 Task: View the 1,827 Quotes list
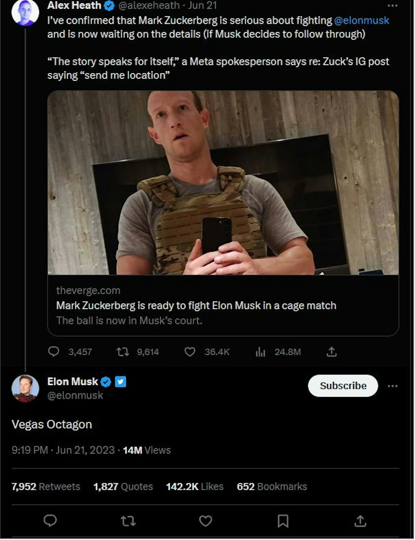[123, 486]
